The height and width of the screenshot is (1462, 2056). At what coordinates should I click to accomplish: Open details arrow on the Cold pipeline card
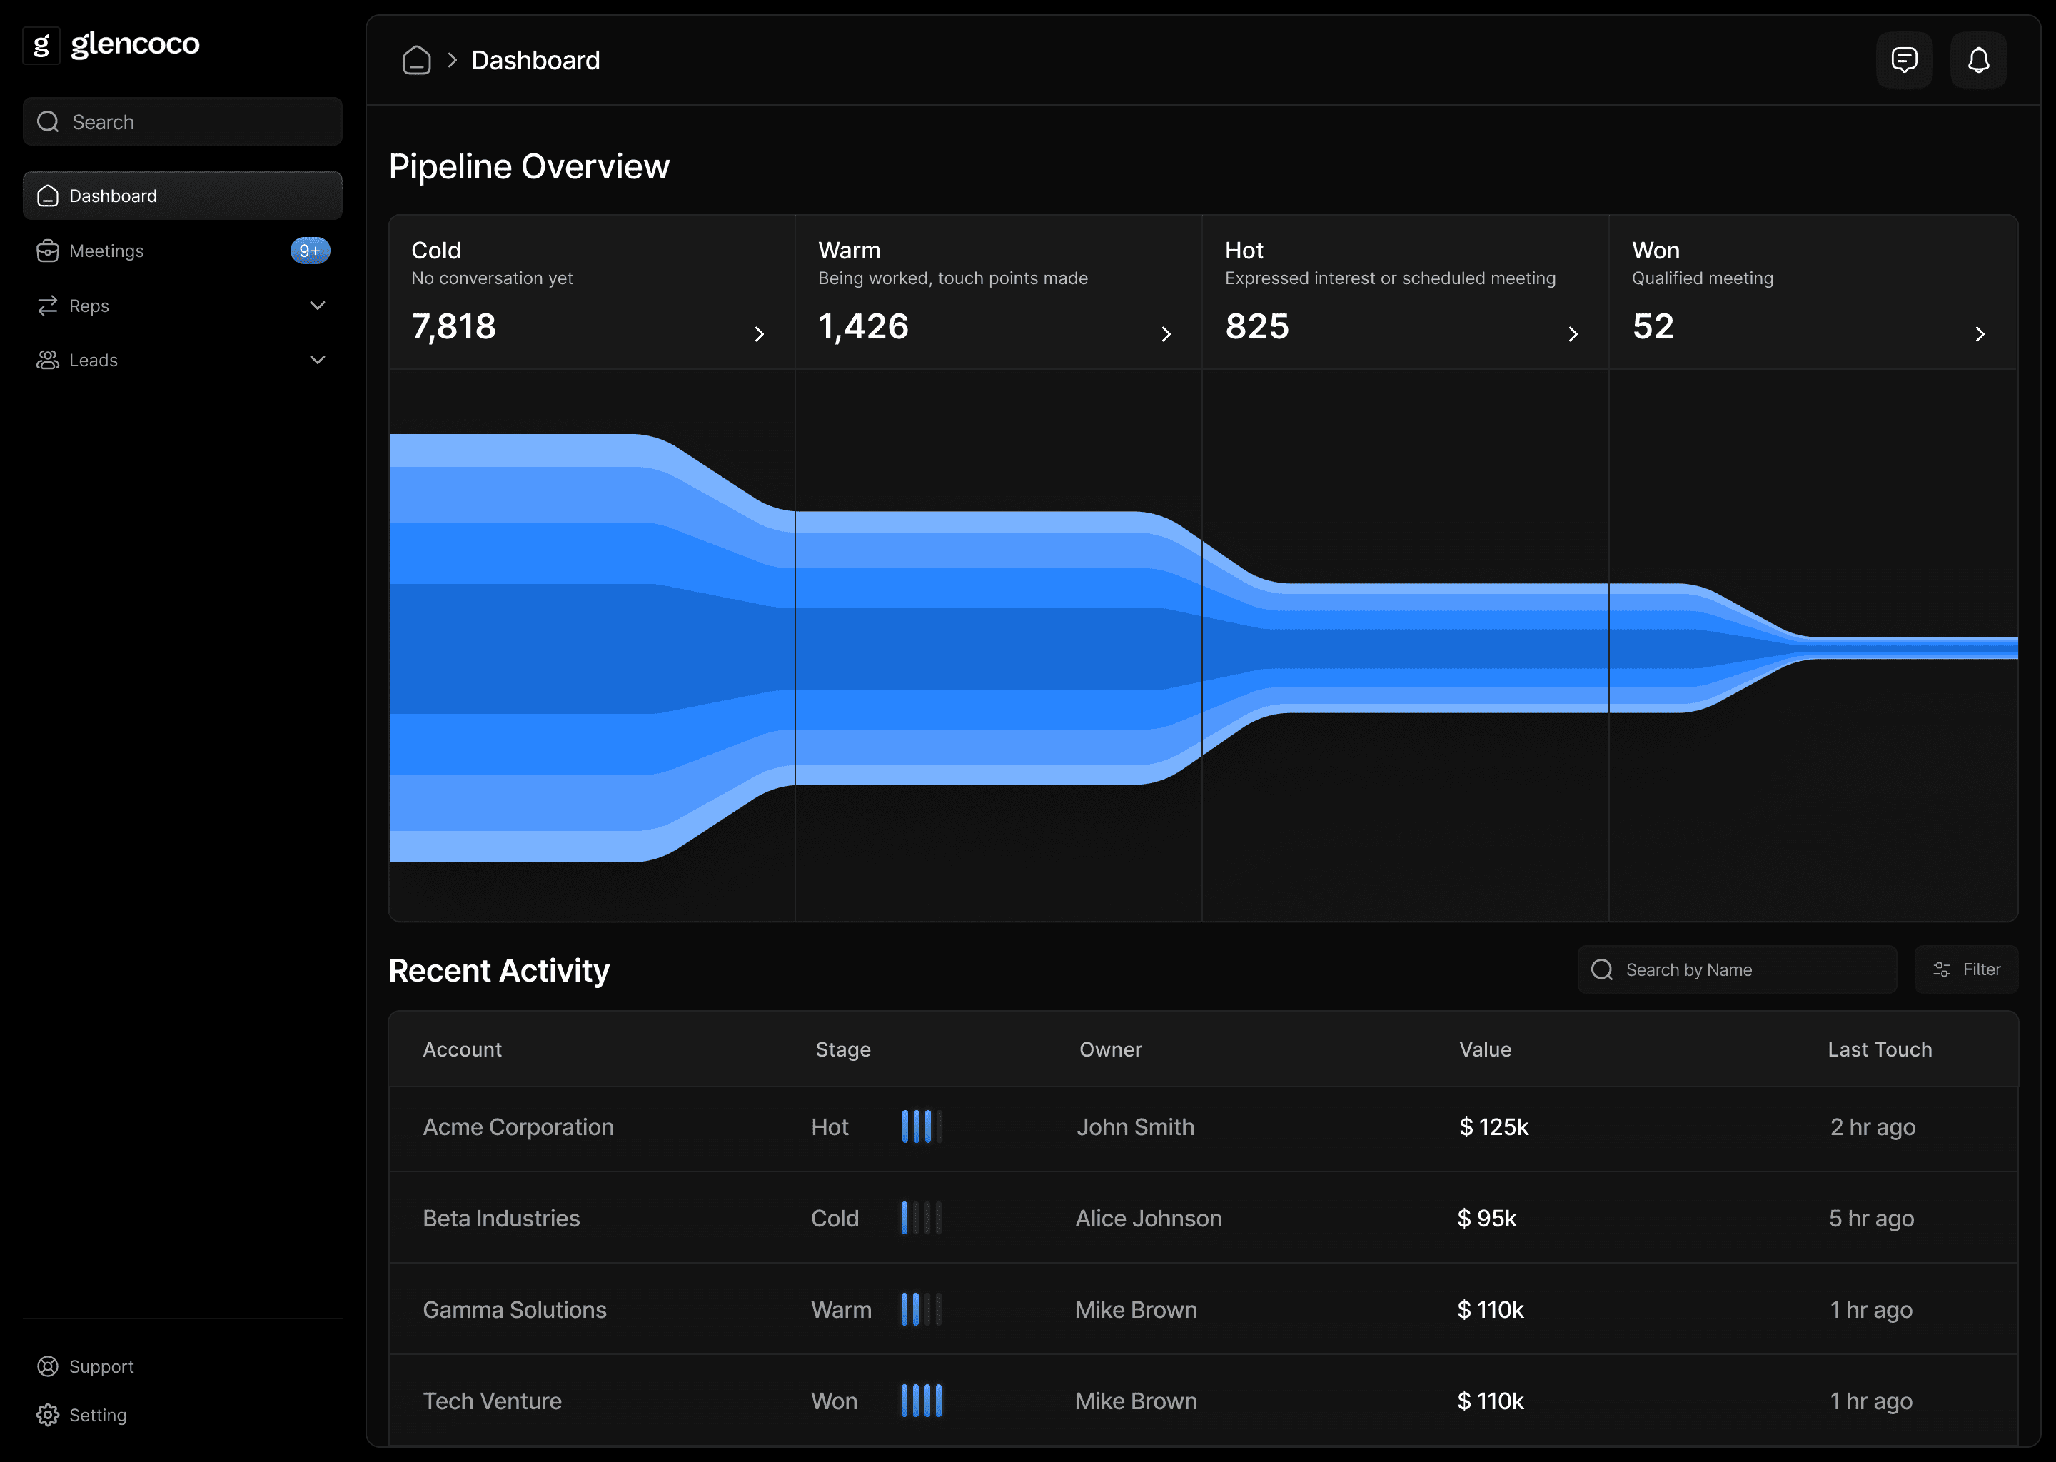tap(759, 333)
